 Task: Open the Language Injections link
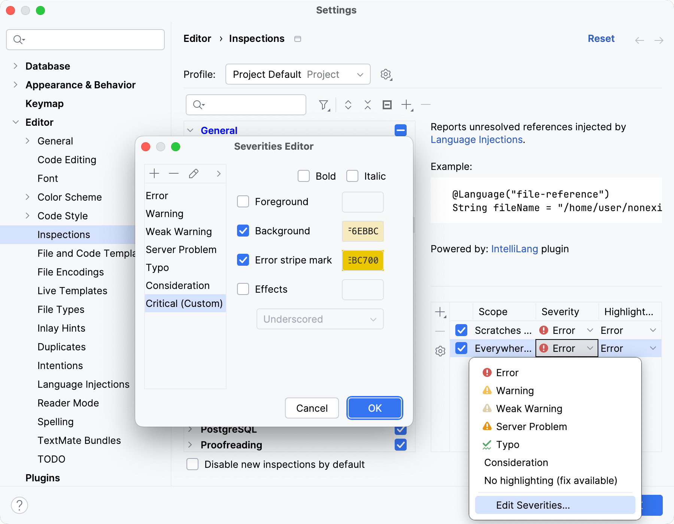coord(476,140)
